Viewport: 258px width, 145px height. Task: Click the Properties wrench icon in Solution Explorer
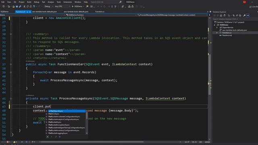(244, 15)
